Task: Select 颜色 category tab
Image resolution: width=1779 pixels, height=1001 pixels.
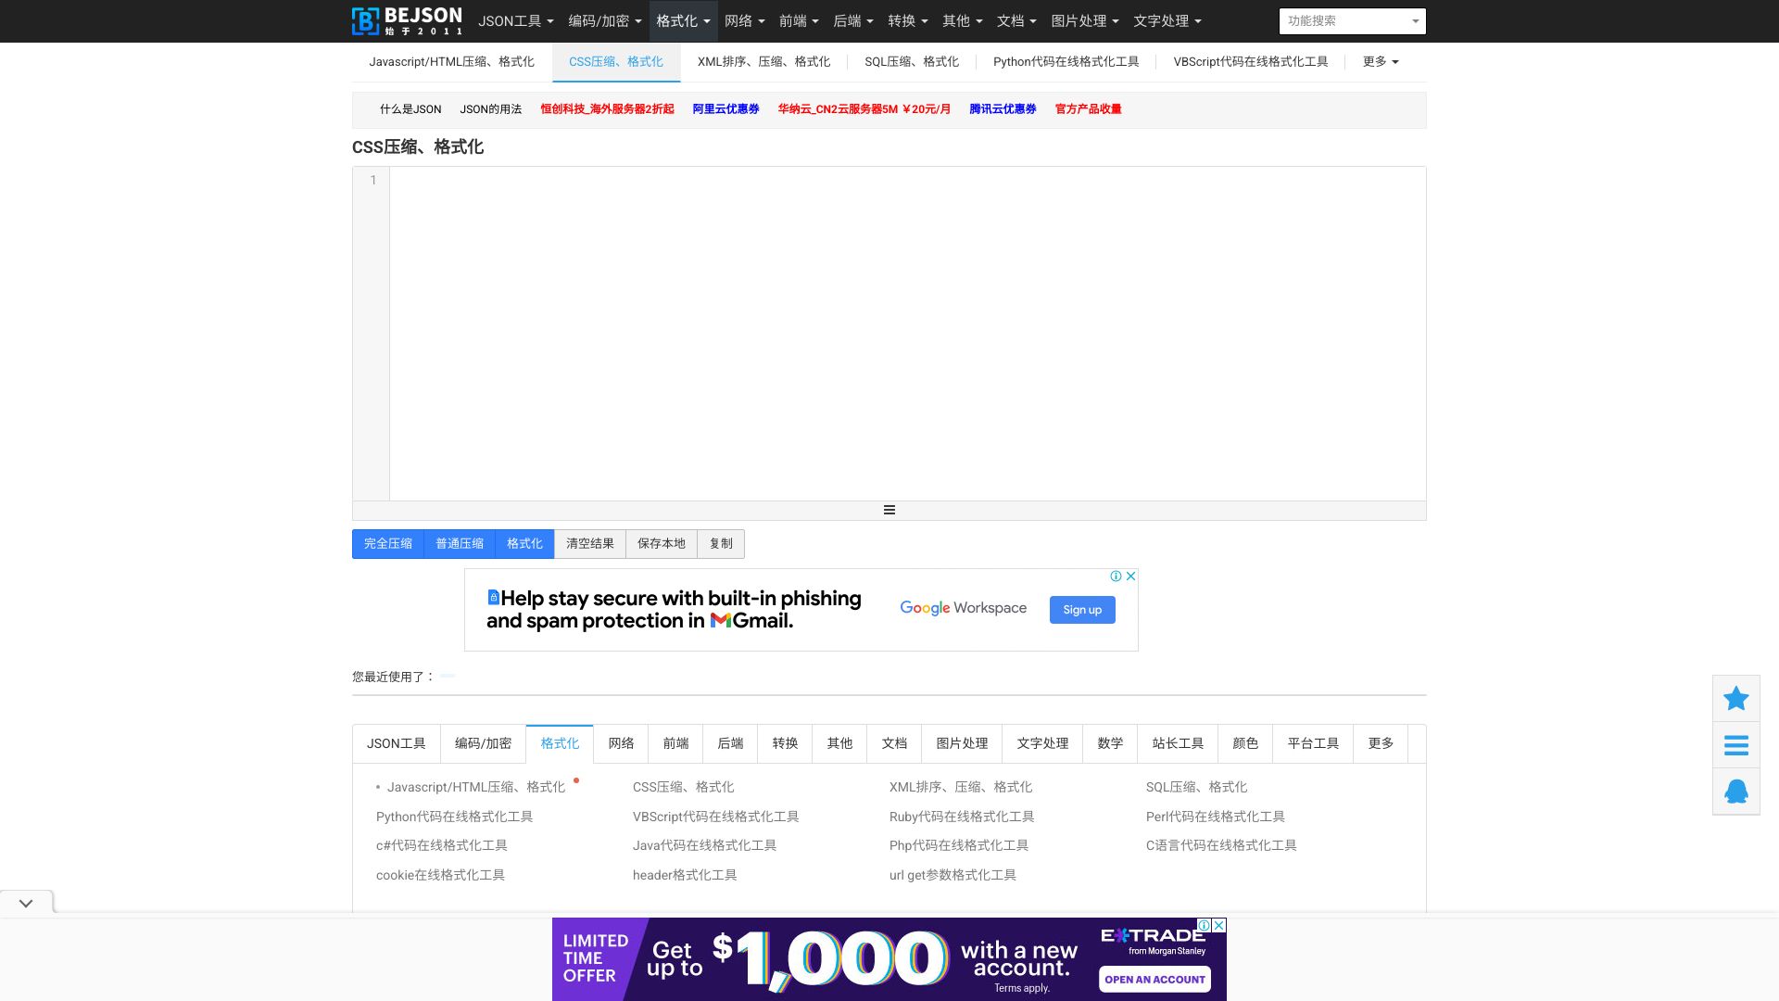Action: click(1245, 743)
